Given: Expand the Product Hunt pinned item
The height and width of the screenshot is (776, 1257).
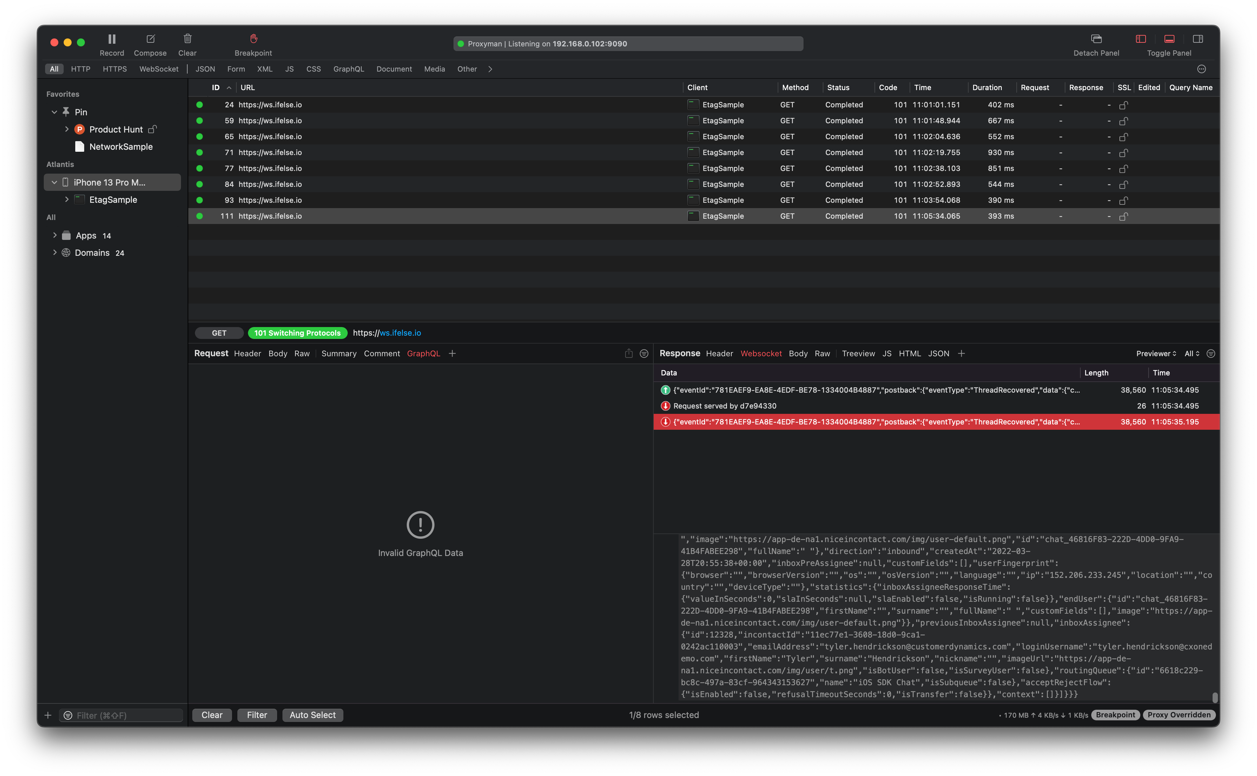Looking at the screenshot, I should click(x=67, y=129).
